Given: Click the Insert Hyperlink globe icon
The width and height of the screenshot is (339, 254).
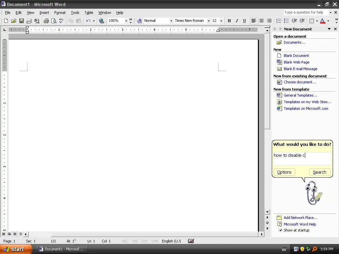Looking at the screenshot, I should pyautogui.click(x=101, y=21).
